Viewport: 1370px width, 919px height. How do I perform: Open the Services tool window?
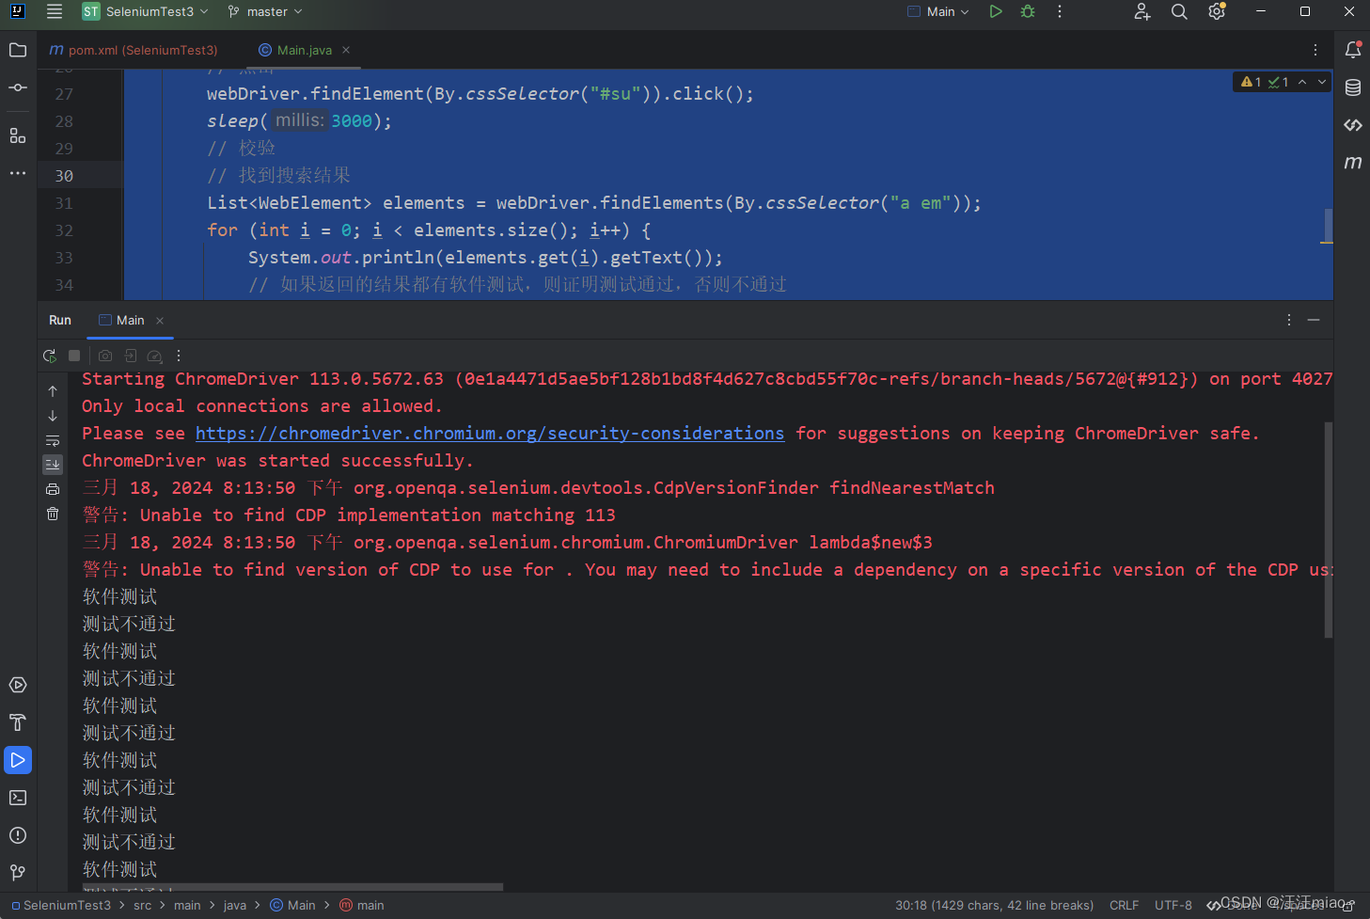[18, 685]
